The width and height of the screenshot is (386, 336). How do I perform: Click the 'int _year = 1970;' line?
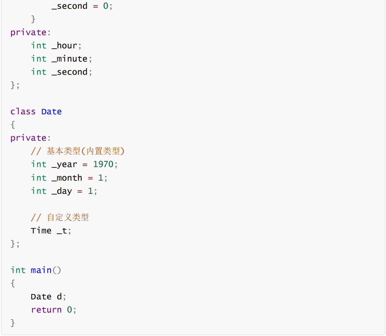point(74,165)
